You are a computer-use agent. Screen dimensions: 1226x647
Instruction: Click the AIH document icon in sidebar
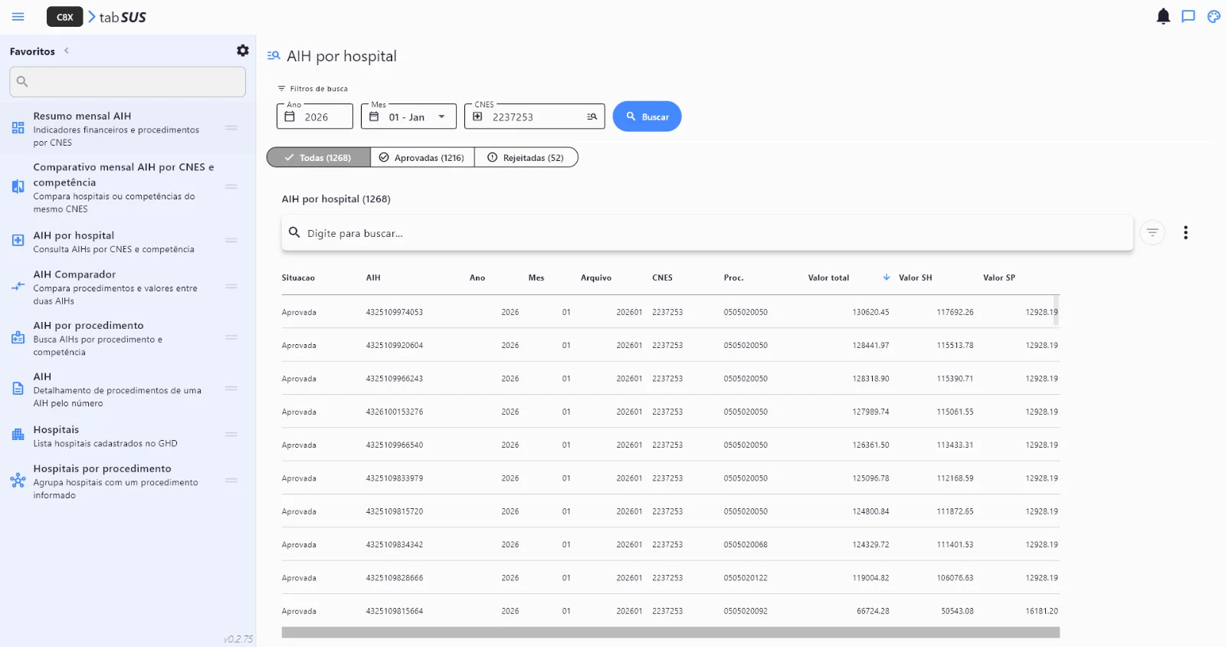pyautogui.click(x=18, y=389)
